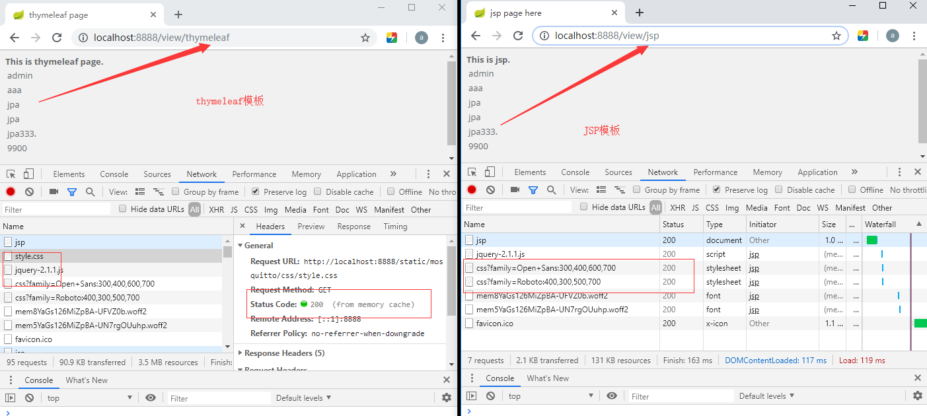927x416 pixels.
Task: Open console settings gear in right DevTools
Action: 917,396
